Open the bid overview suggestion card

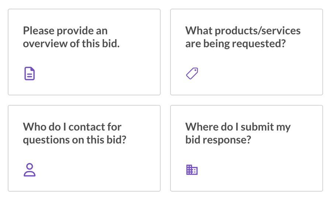(84, 52)
